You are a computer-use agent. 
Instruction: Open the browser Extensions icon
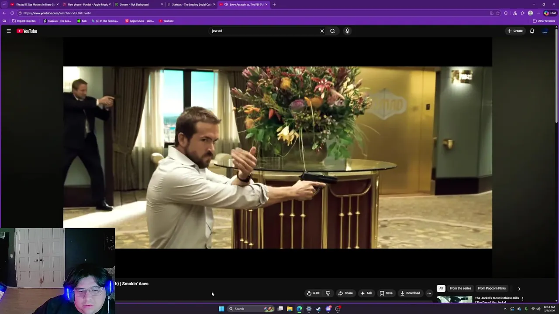coord(506,13)
